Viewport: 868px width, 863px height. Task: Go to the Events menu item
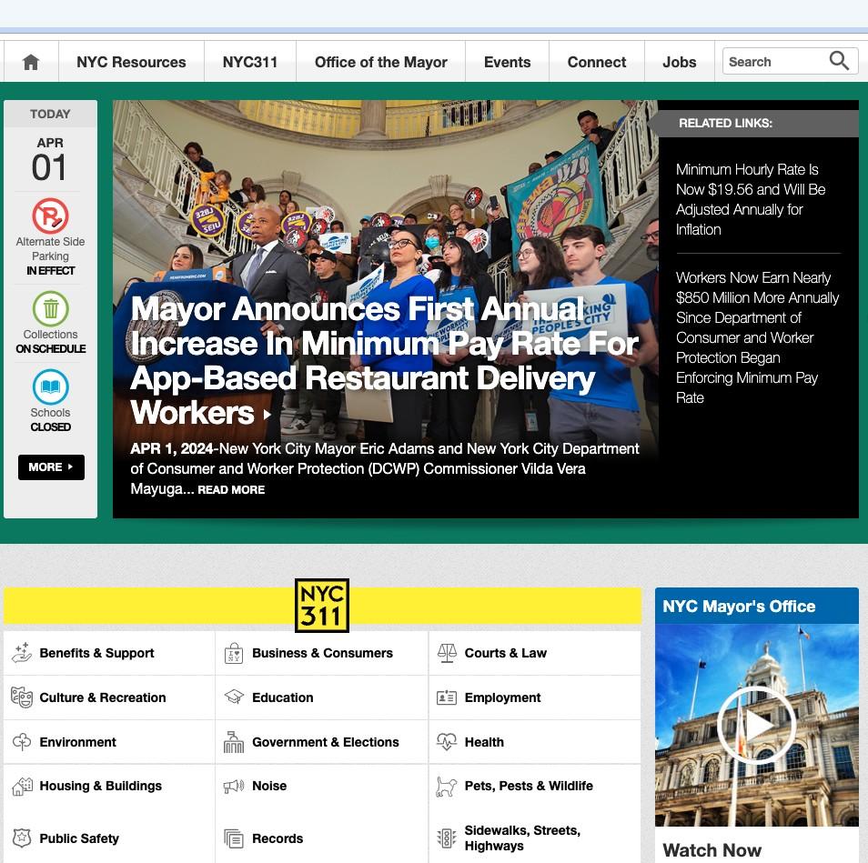click(507, 62)
